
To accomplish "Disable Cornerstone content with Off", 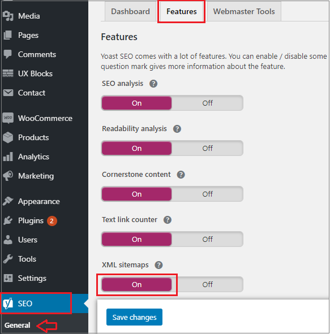I will 207,194.
